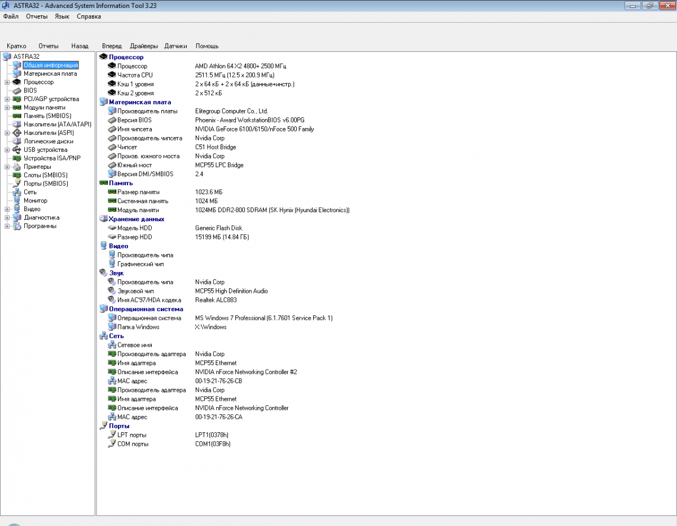Image resolution: width=677 pixels, height=526 pixels.
Task: Click the Накопители (ATA/ATAPI) drive icon
Action: tap(17, 124)
